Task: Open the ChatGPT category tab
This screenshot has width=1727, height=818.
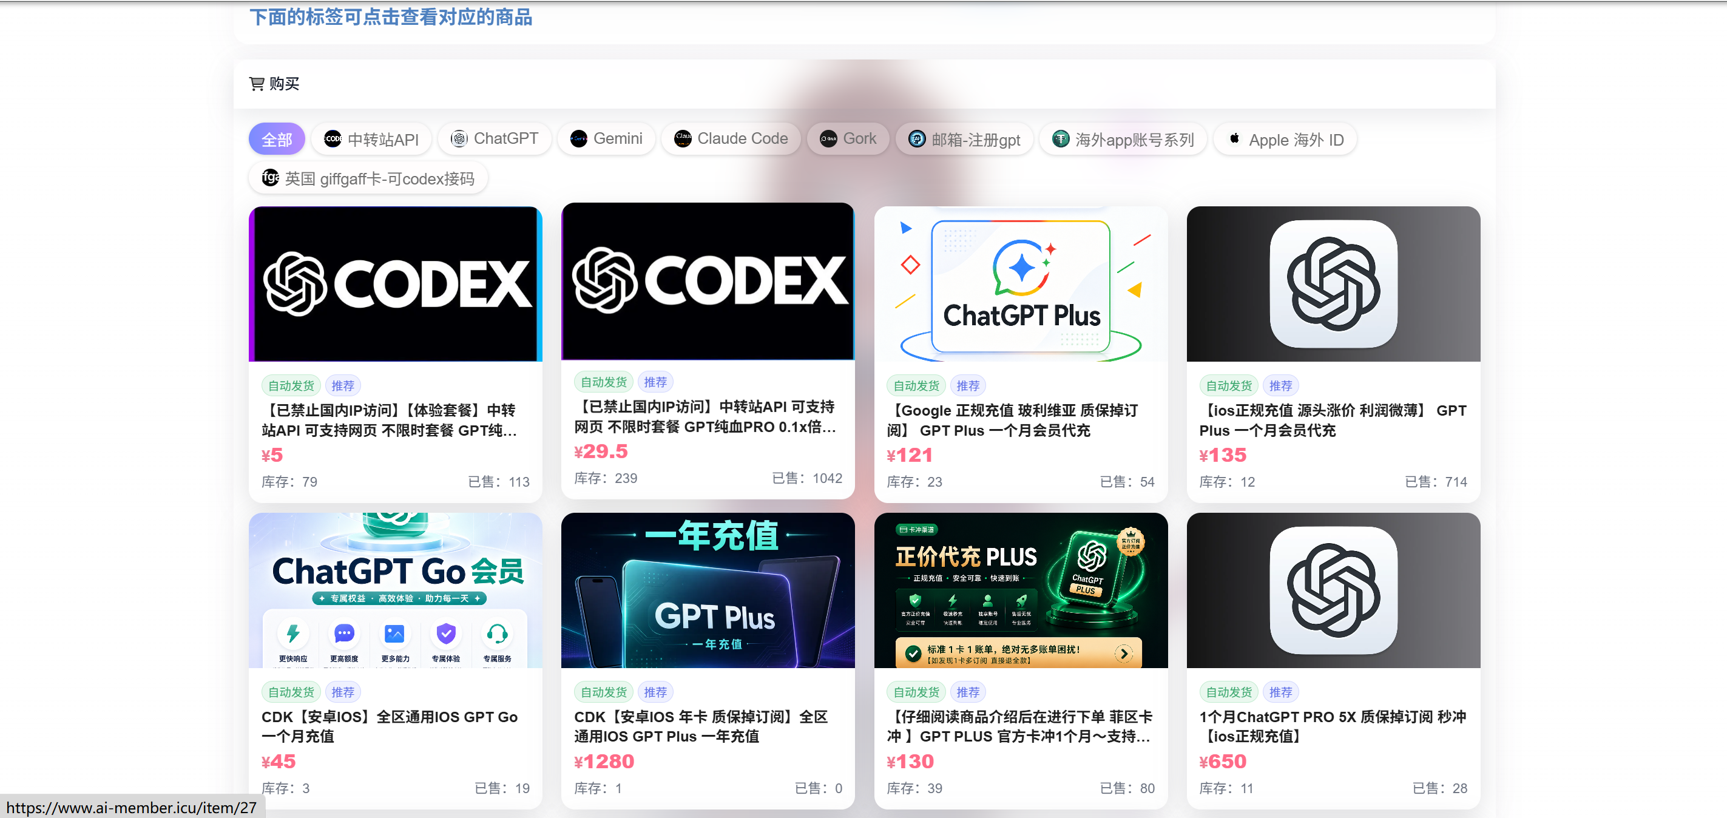Action: pos(494,139)
